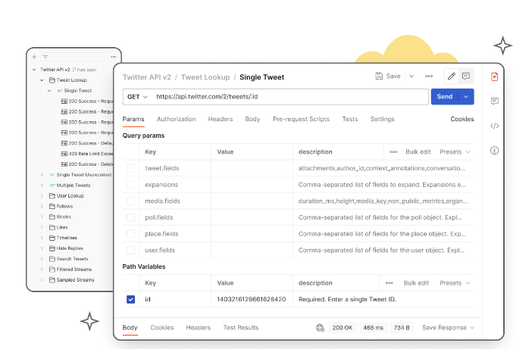Switch to the response Cookies tab
The width and height of the screenshot is (532, 349).
(x=162, y=328)
